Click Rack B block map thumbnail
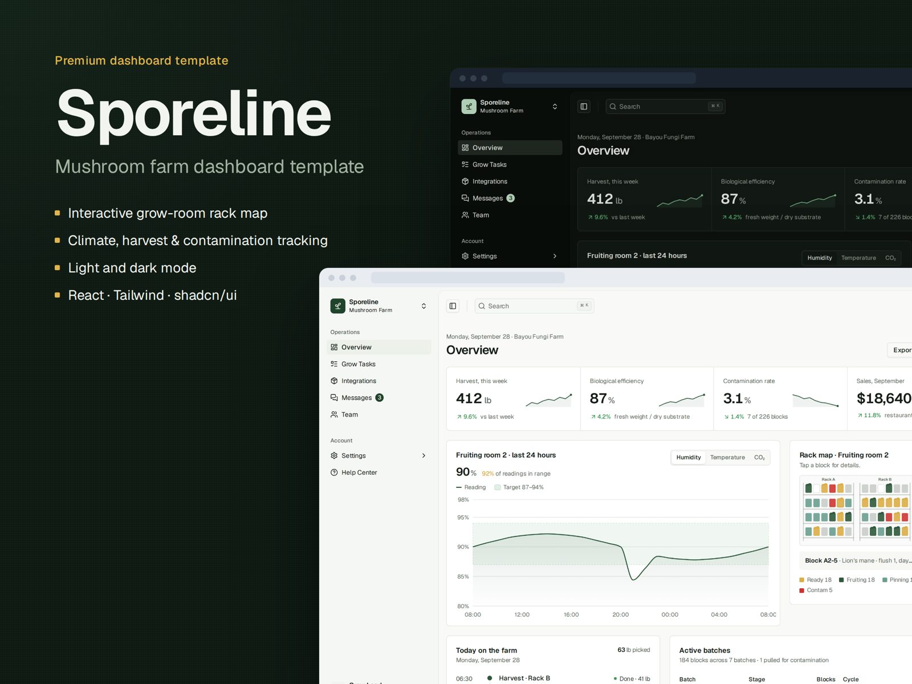The width and height of the screenshot is (912, 684). [x=885, y=509]
